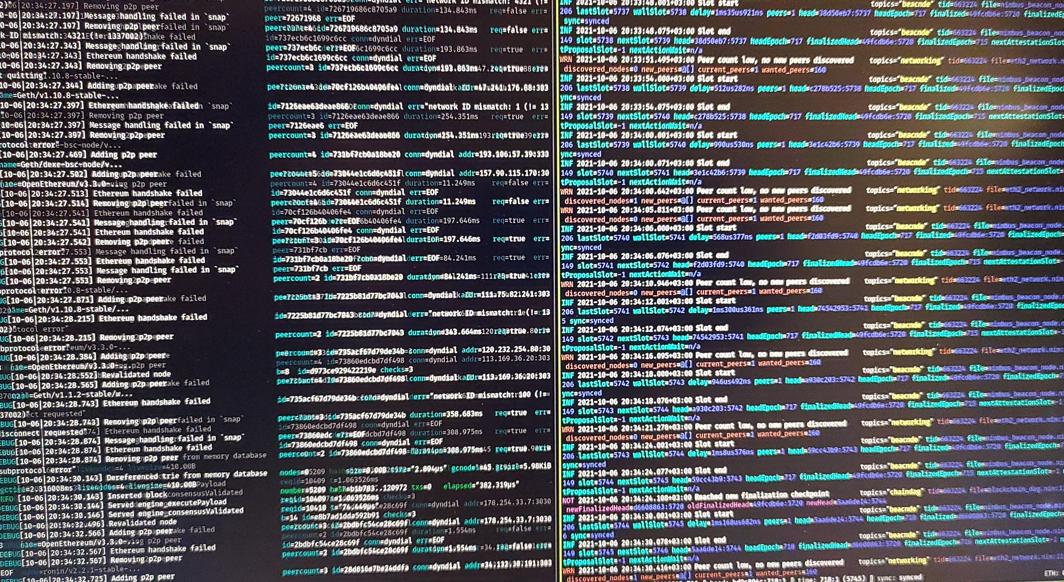Select 'newFinalizedHead=d6608863:5728' in right pane
Image resolution: width=1064 pixels, height=582 pixels.
click(626, 507)
